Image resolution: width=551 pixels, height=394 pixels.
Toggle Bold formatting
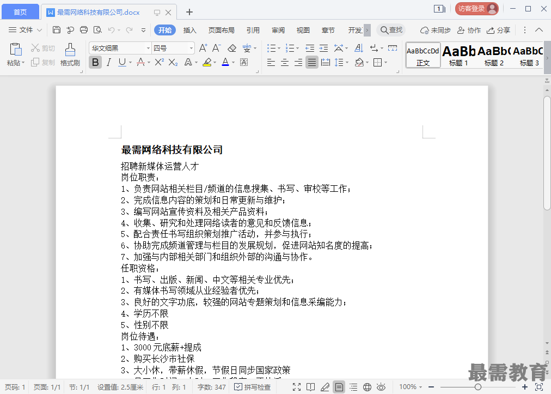click(x=95, y=62)
